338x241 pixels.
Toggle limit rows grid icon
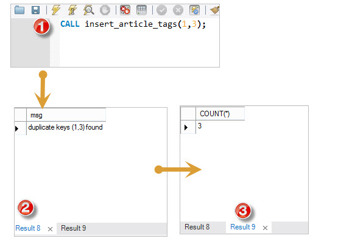point(142,10)
